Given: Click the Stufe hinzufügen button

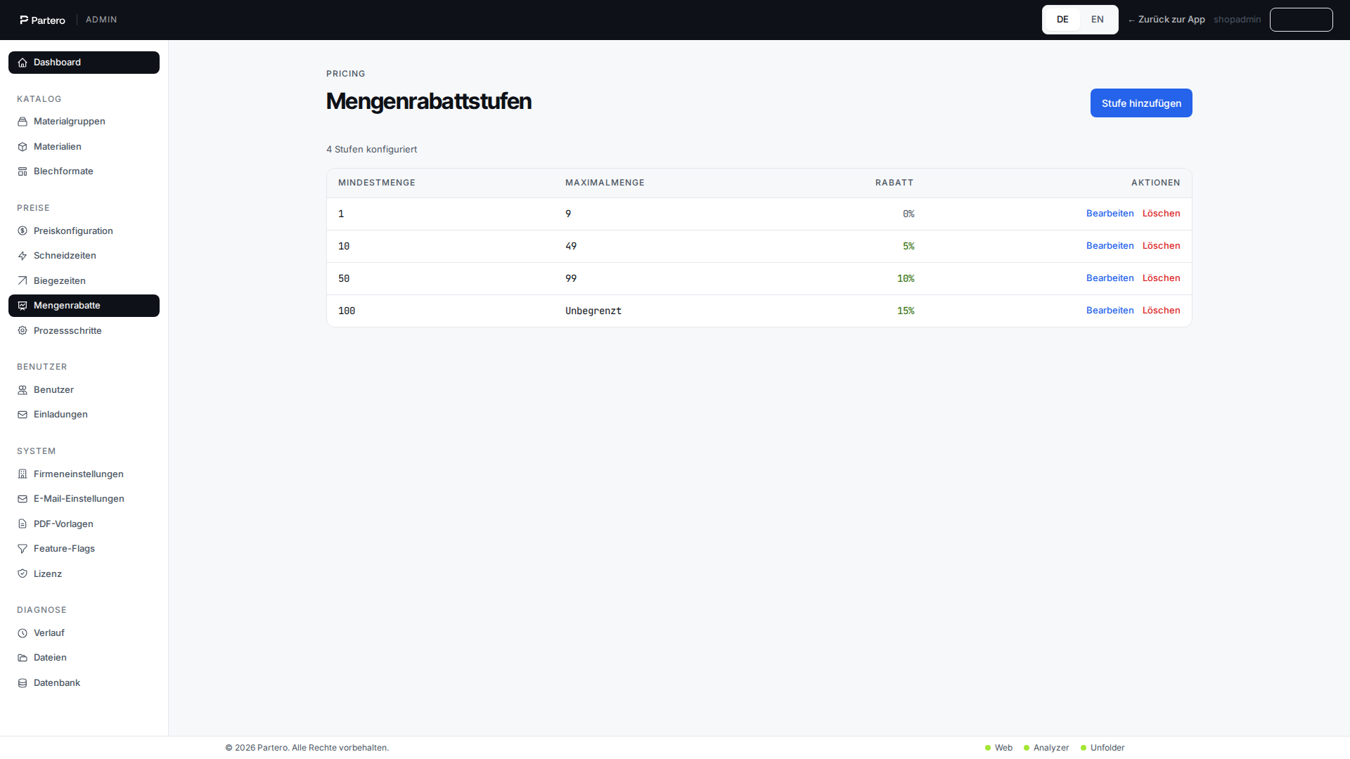Looking at the screenshot, I should click(1141, 103).
